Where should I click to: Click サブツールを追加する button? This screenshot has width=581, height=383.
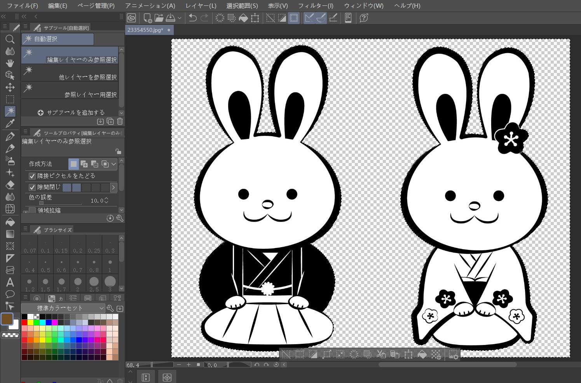[x=71, y=113]
